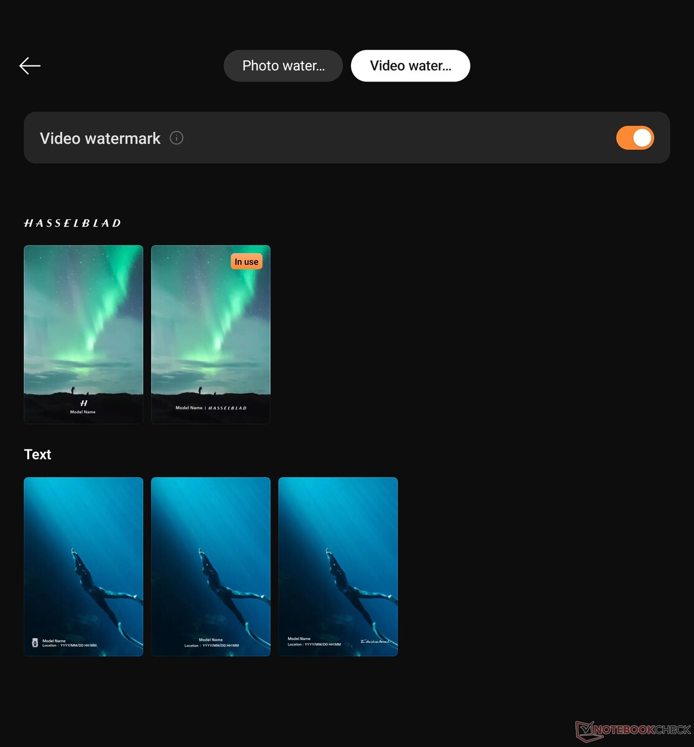Open the Video watermark info icon
This screenshot has width=694, height=747.
[x=177, y=138]
